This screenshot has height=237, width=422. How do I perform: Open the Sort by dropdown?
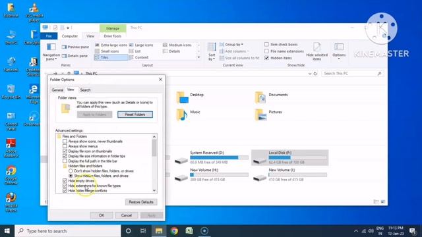pos(212,52)
